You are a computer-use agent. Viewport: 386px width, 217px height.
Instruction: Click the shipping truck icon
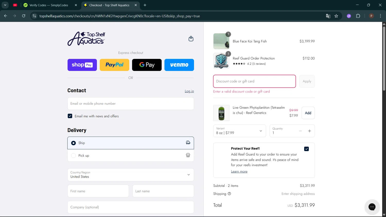188,143
